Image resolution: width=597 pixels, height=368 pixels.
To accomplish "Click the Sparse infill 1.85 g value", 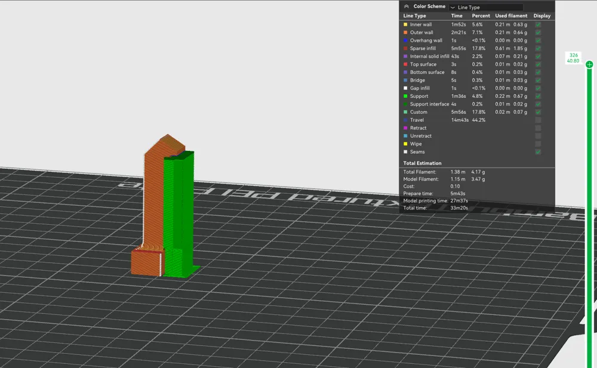I will [x=520, y=48].
